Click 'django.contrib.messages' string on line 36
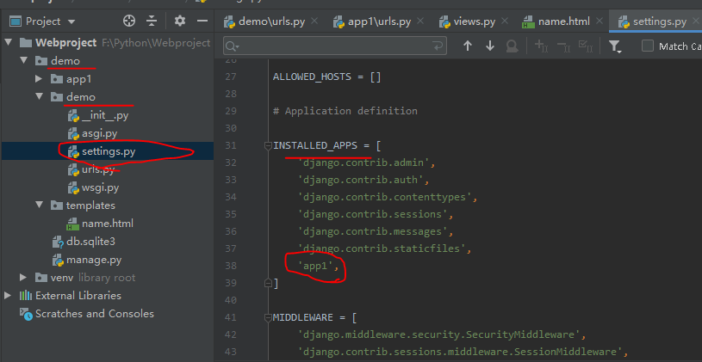702x362 pixels. 373,231
